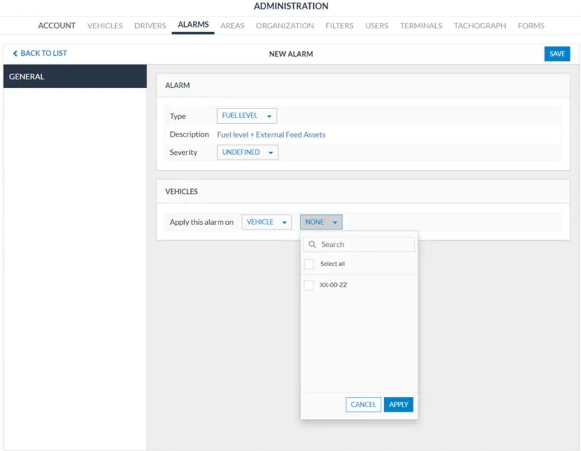581x451 pixels.
Task: Open the TERMINALS tab
Action: tap(421, 26)
